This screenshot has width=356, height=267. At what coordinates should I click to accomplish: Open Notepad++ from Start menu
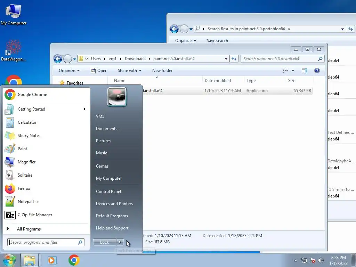pyautogui.click(x=47, y=202)
